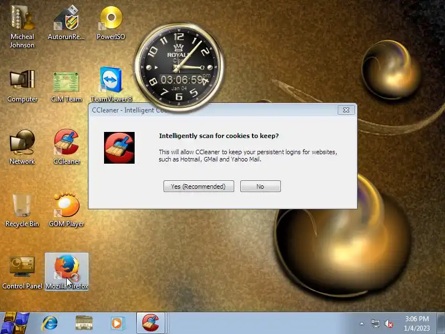Open the taskbar clock showing 3:06 PM
Screen dimensions: 445x334
coord(417,323)
